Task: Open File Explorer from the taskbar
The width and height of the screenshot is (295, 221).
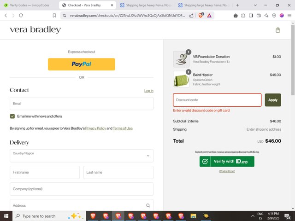Action: point(194,216)
